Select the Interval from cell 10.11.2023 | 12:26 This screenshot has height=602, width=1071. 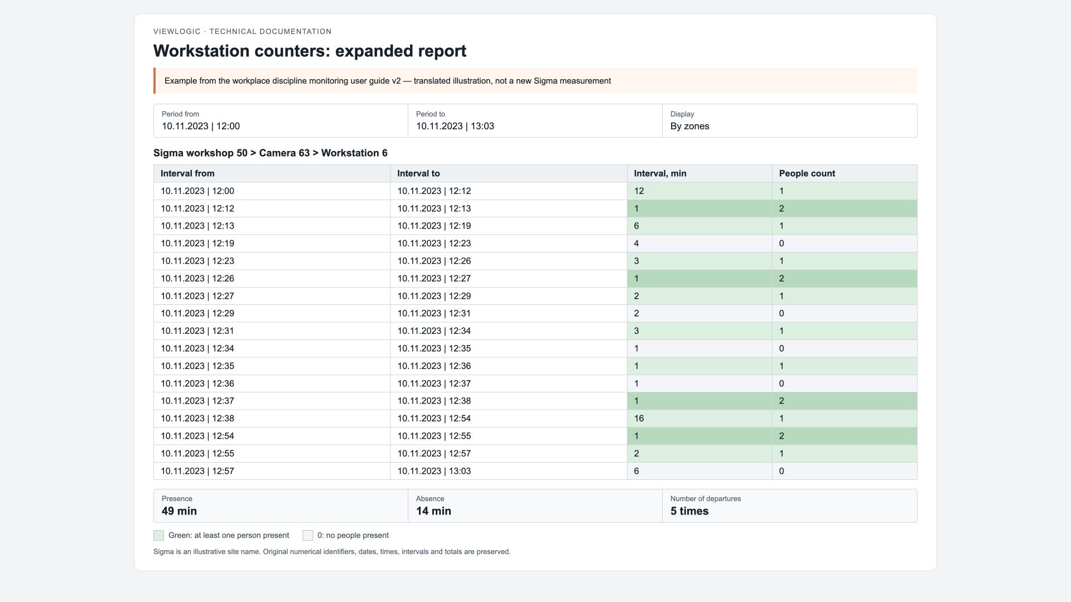[272, 279]
